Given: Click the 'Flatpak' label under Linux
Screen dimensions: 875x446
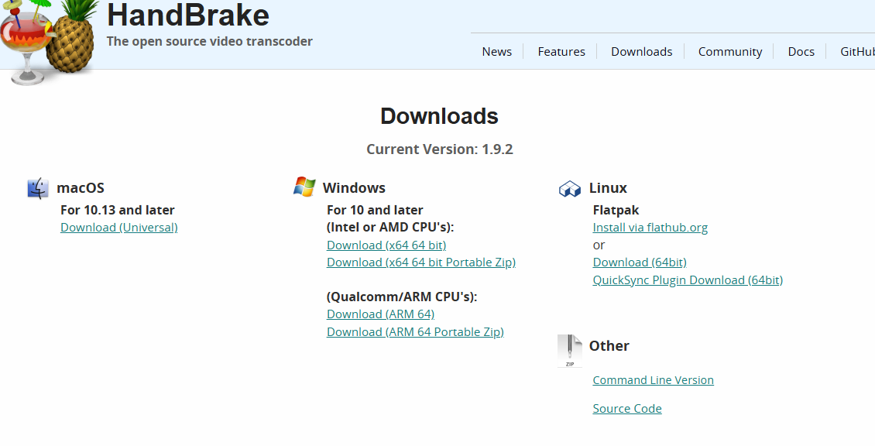Looking at the screenshot, I should tap(616, 211).
